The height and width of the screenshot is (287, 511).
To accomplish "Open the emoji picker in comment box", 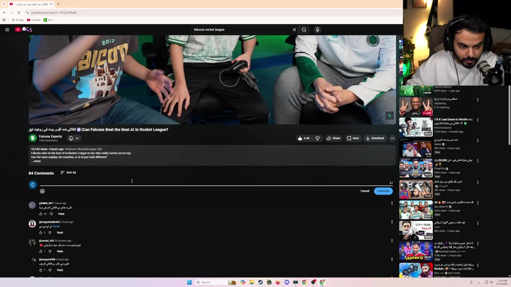I will [42, 191].
